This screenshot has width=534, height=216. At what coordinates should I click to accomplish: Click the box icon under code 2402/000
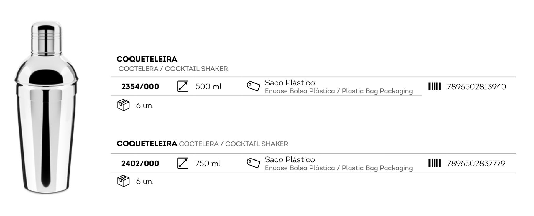point(123,181)
